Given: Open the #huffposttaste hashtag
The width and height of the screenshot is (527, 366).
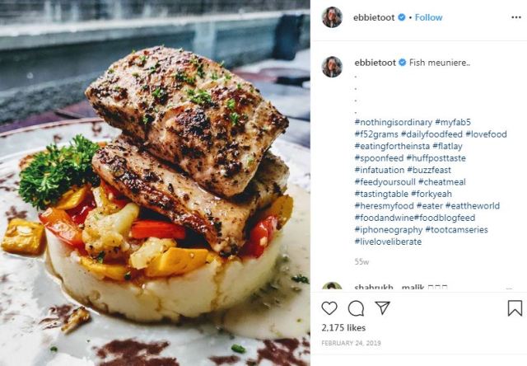Looking at the screenshot, I should coord(436,158).
